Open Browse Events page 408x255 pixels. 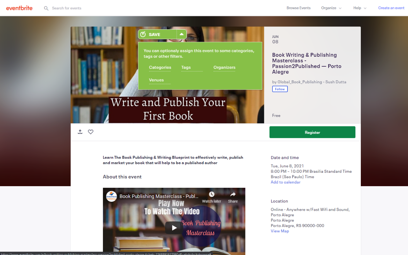point(298,8)
